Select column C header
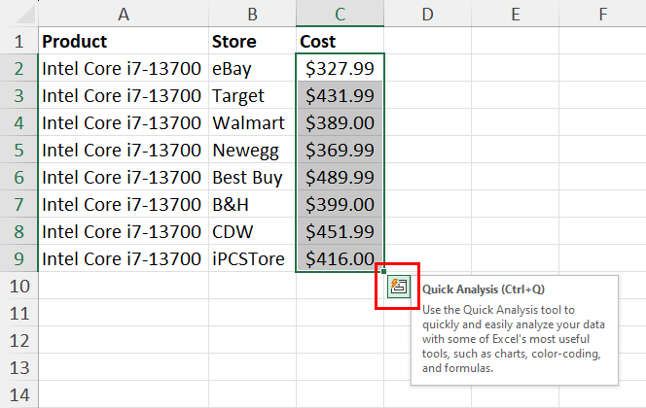646x408 pixels. 340,14
